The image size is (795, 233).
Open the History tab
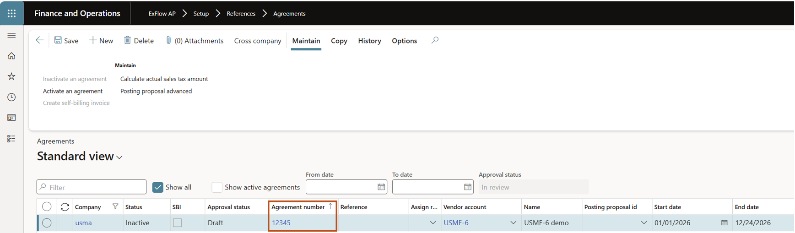(369, 41)
